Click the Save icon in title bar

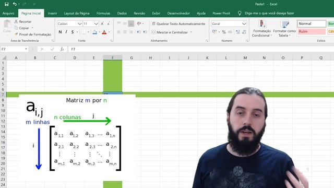click(7, 4)
